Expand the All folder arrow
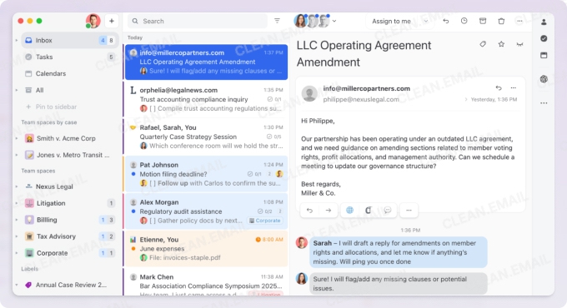This screenshot has height=308, width=567. point(17,90)
